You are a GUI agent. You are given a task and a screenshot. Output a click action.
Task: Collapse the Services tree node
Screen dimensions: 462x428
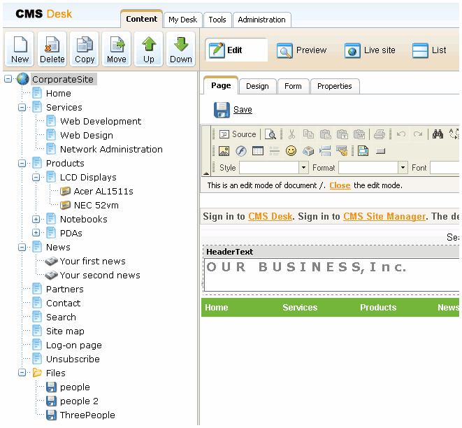pyautogui.click(x=22, y=108)
